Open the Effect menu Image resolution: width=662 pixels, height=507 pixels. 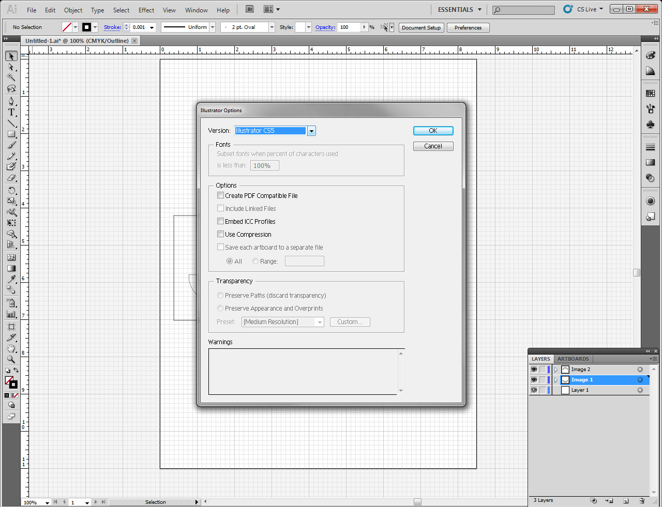146,10
